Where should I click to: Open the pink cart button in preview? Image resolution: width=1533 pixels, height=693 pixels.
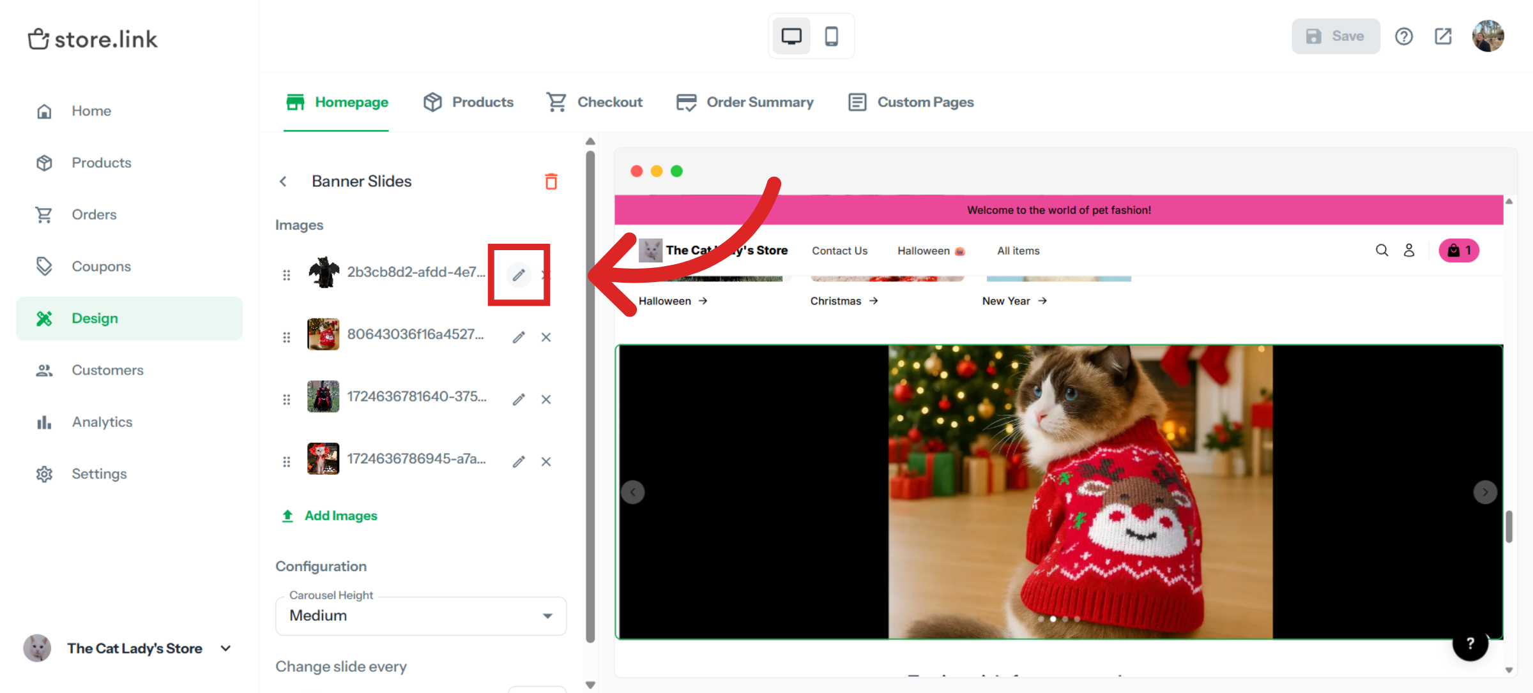pyautogui.click(x=1458, y=250)
